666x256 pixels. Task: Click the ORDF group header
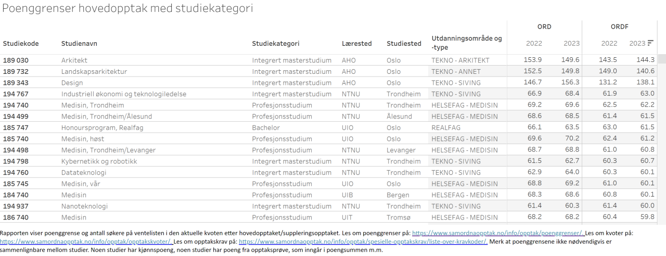coord(618,27)
